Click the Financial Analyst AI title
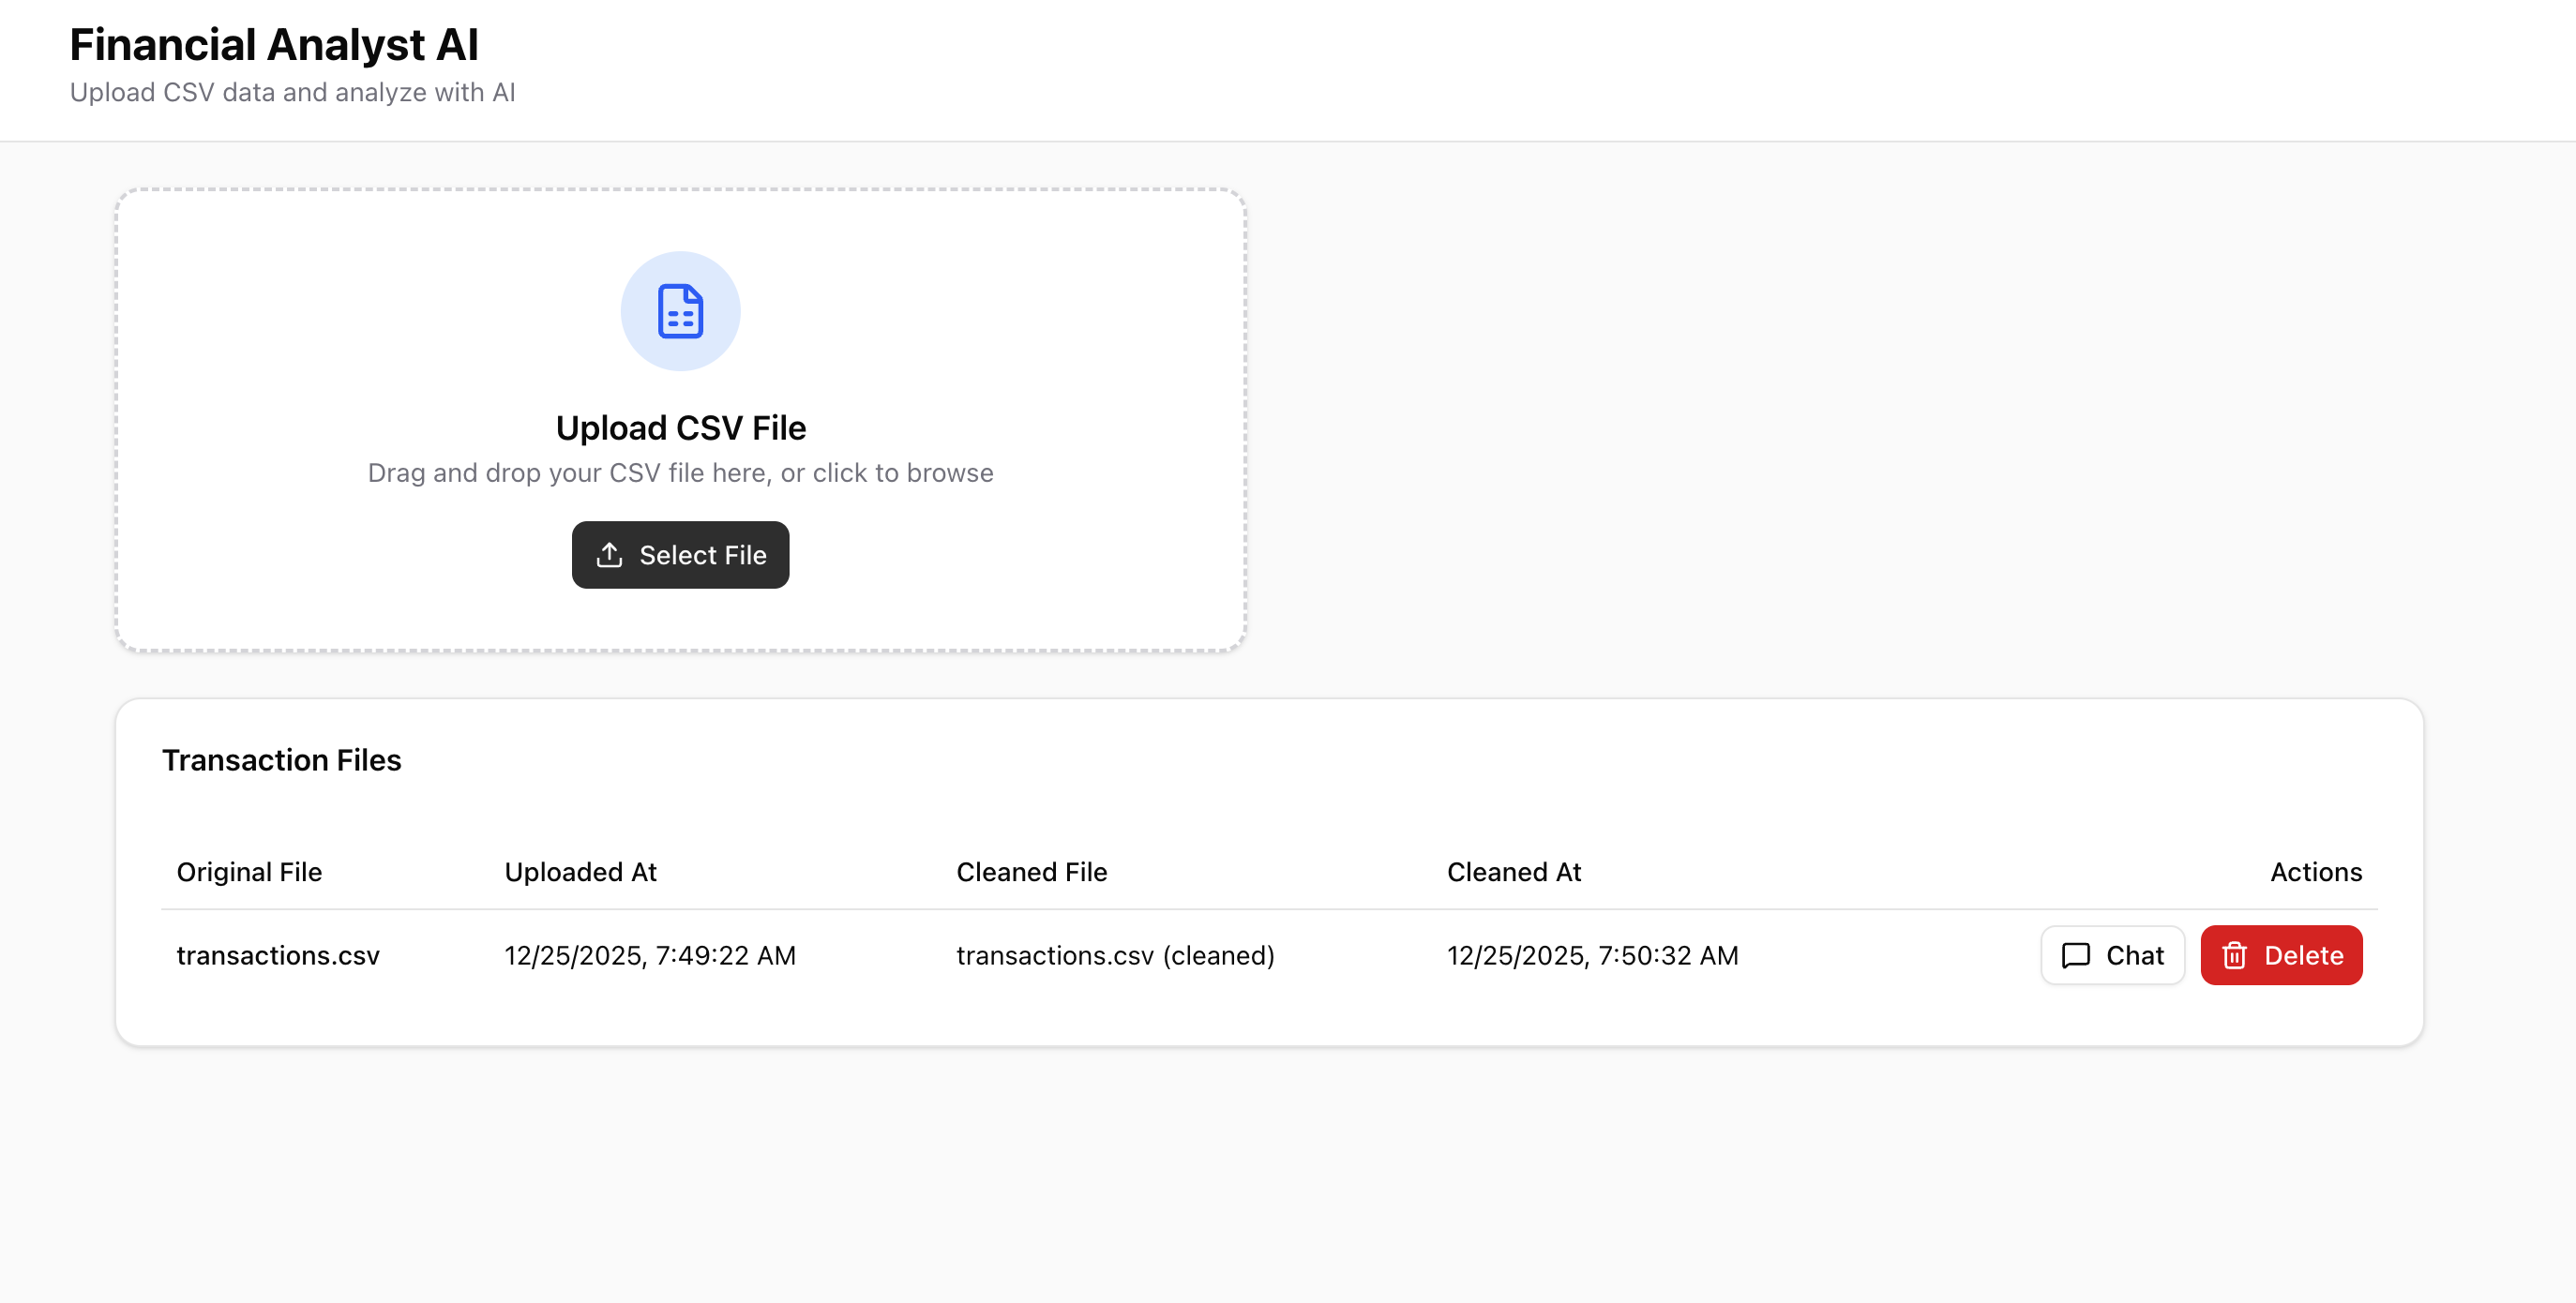Viewport: 2576px width, 1303px height. [x=274, y=45]
